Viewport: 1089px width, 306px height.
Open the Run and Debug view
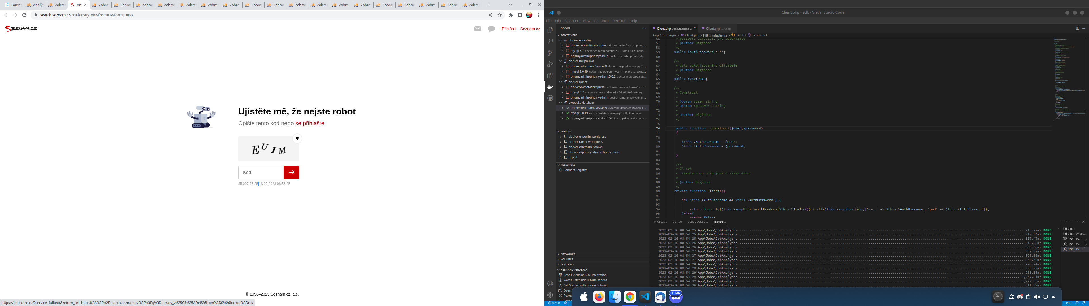[x=550, y=64]
